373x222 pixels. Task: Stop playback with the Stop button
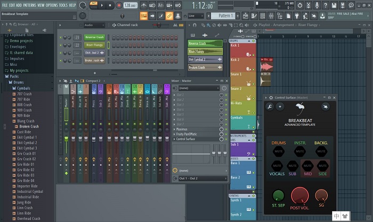110,5
